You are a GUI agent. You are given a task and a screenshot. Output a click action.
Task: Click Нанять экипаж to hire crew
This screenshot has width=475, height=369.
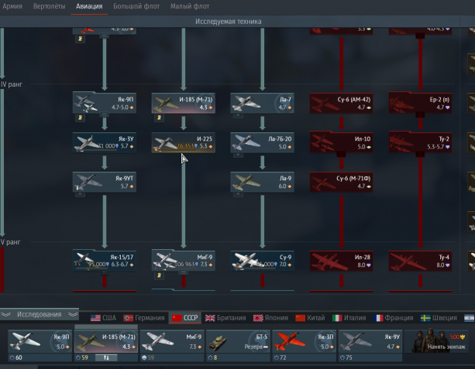pos(438,341)
